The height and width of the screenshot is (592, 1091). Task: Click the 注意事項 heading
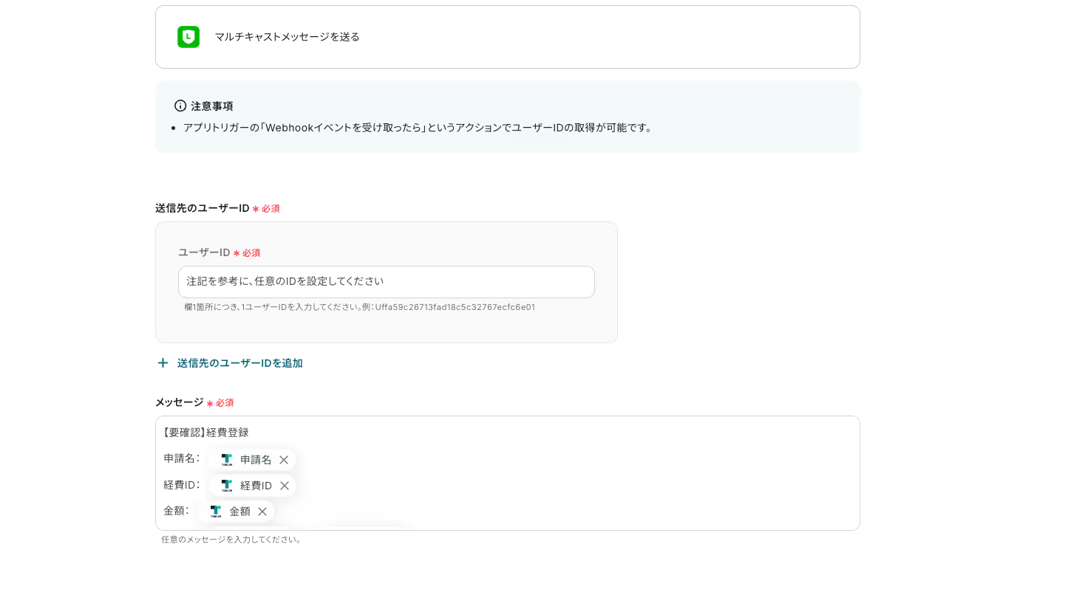(212, 106)
